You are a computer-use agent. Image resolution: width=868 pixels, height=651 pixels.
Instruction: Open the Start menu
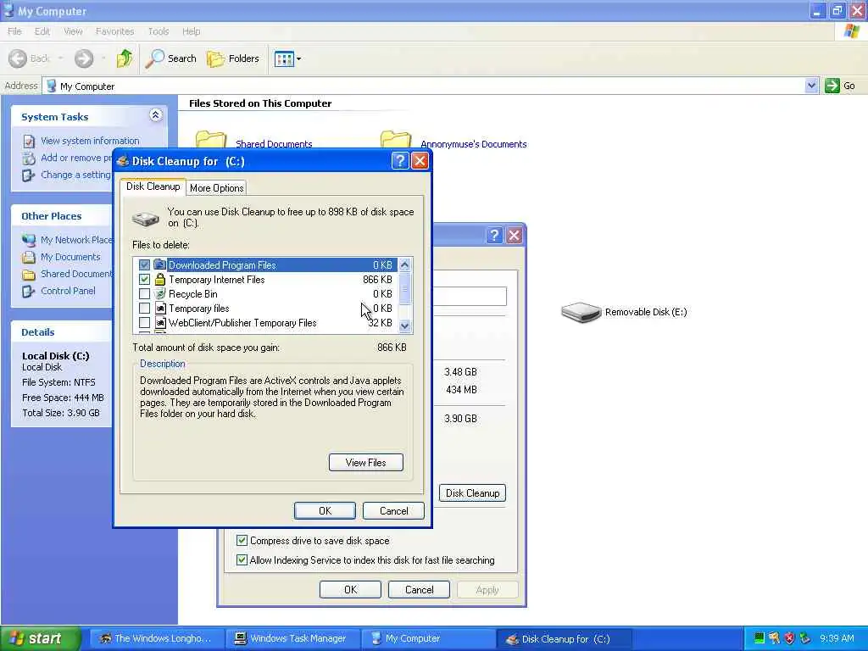pyautogui.click(x=40, y=638)
